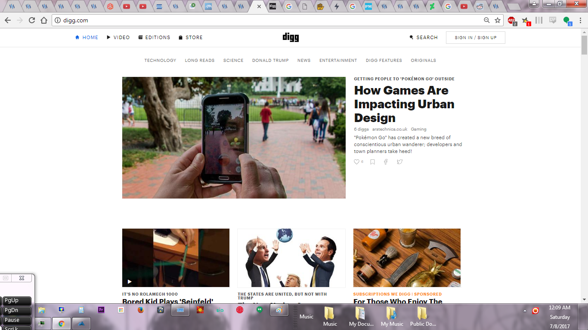Switch to the digg icon browser tab

272,6
